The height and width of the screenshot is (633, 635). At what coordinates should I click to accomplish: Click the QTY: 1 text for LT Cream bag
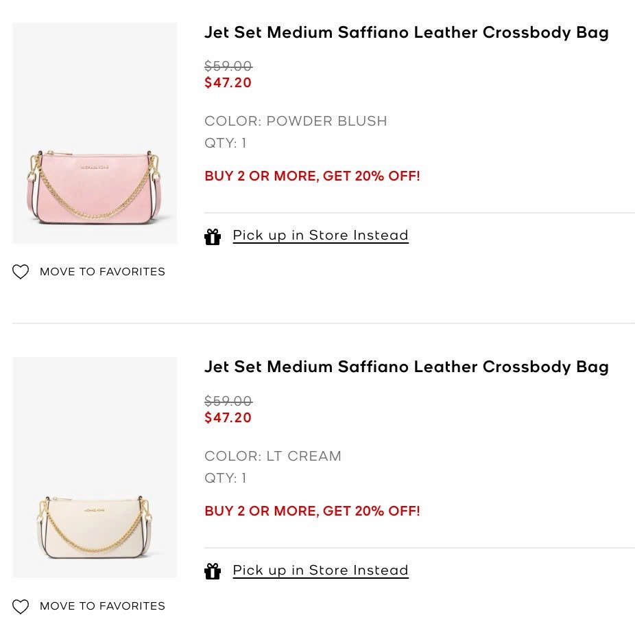tap(225, 478)
